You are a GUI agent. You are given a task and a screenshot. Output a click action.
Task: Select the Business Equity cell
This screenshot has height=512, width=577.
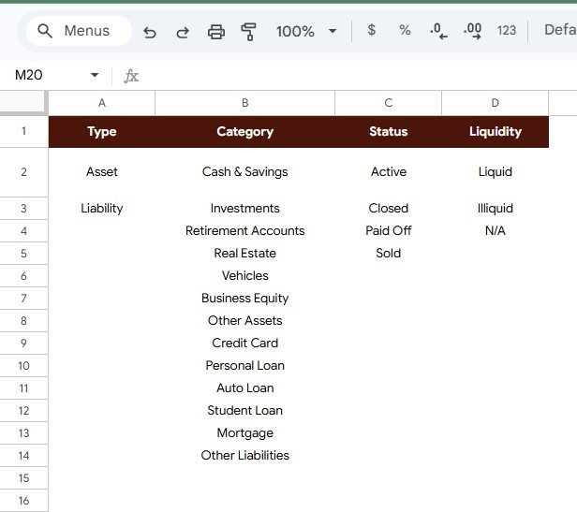pyautogui.click(x=245, y=299)
